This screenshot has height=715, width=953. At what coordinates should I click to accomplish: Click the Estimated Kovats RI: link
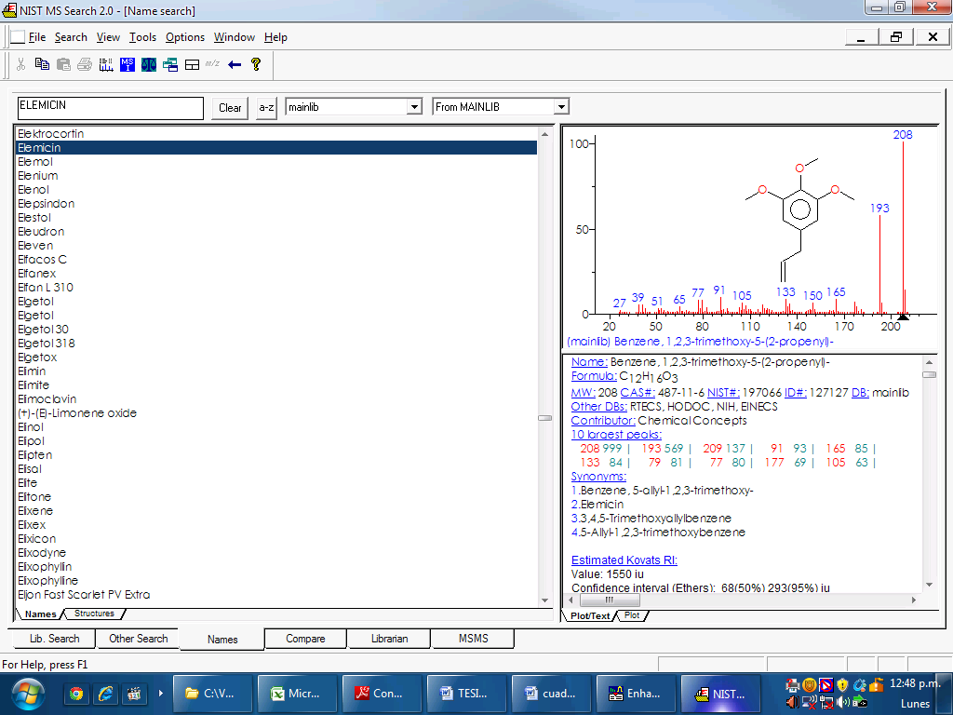pos(624,560)
